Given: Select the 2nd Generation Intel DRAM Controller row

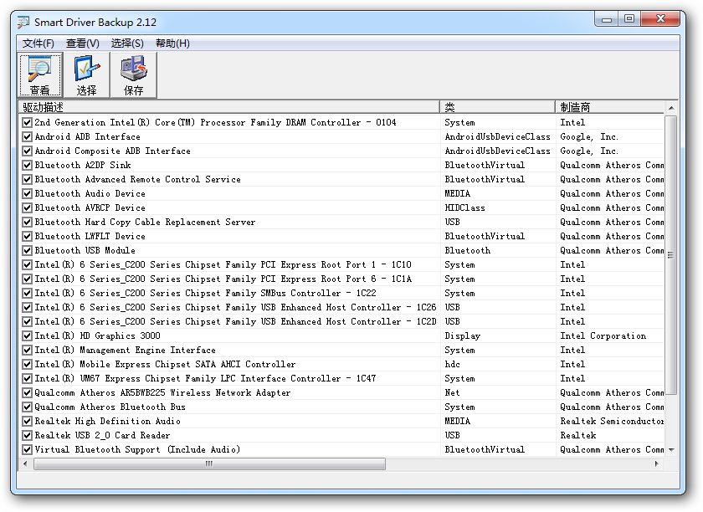Looking at the screenshot, I should tap(342, 122).
